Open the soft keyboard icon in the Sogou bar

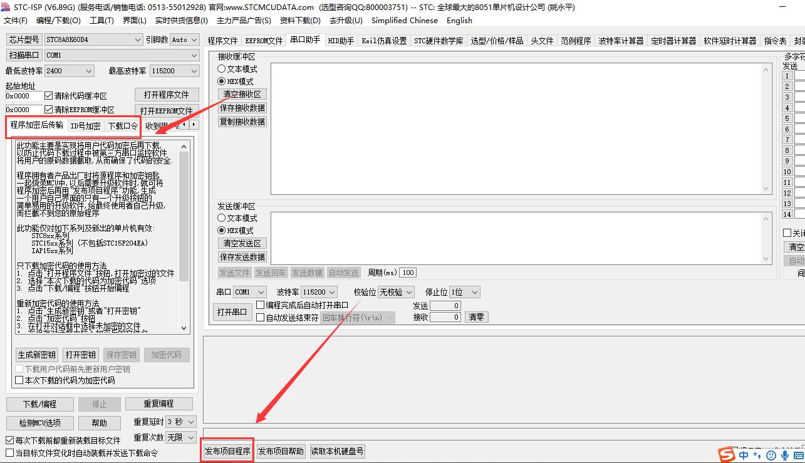pyautogui.click(x=799, y=455)
